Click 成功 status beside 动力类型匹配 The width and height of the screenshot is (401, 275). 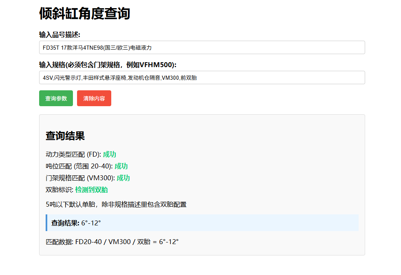110,155
